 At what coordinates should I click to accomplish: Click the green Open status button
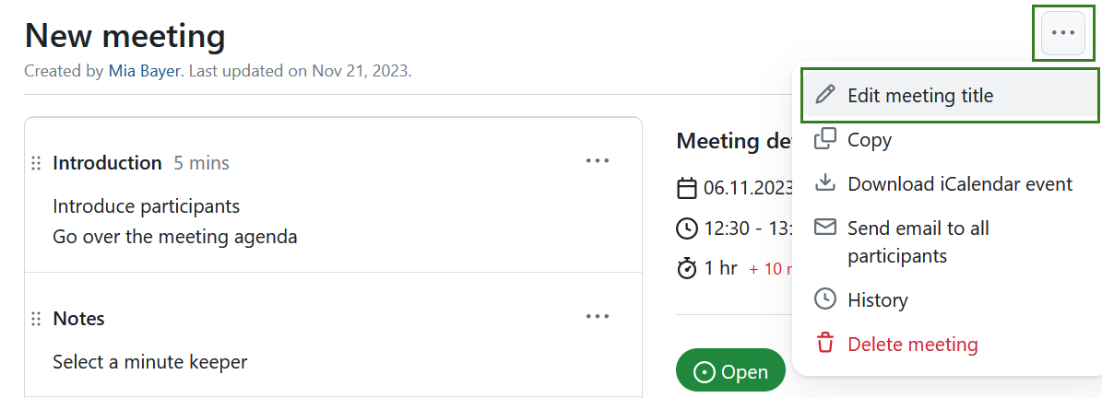730,371
